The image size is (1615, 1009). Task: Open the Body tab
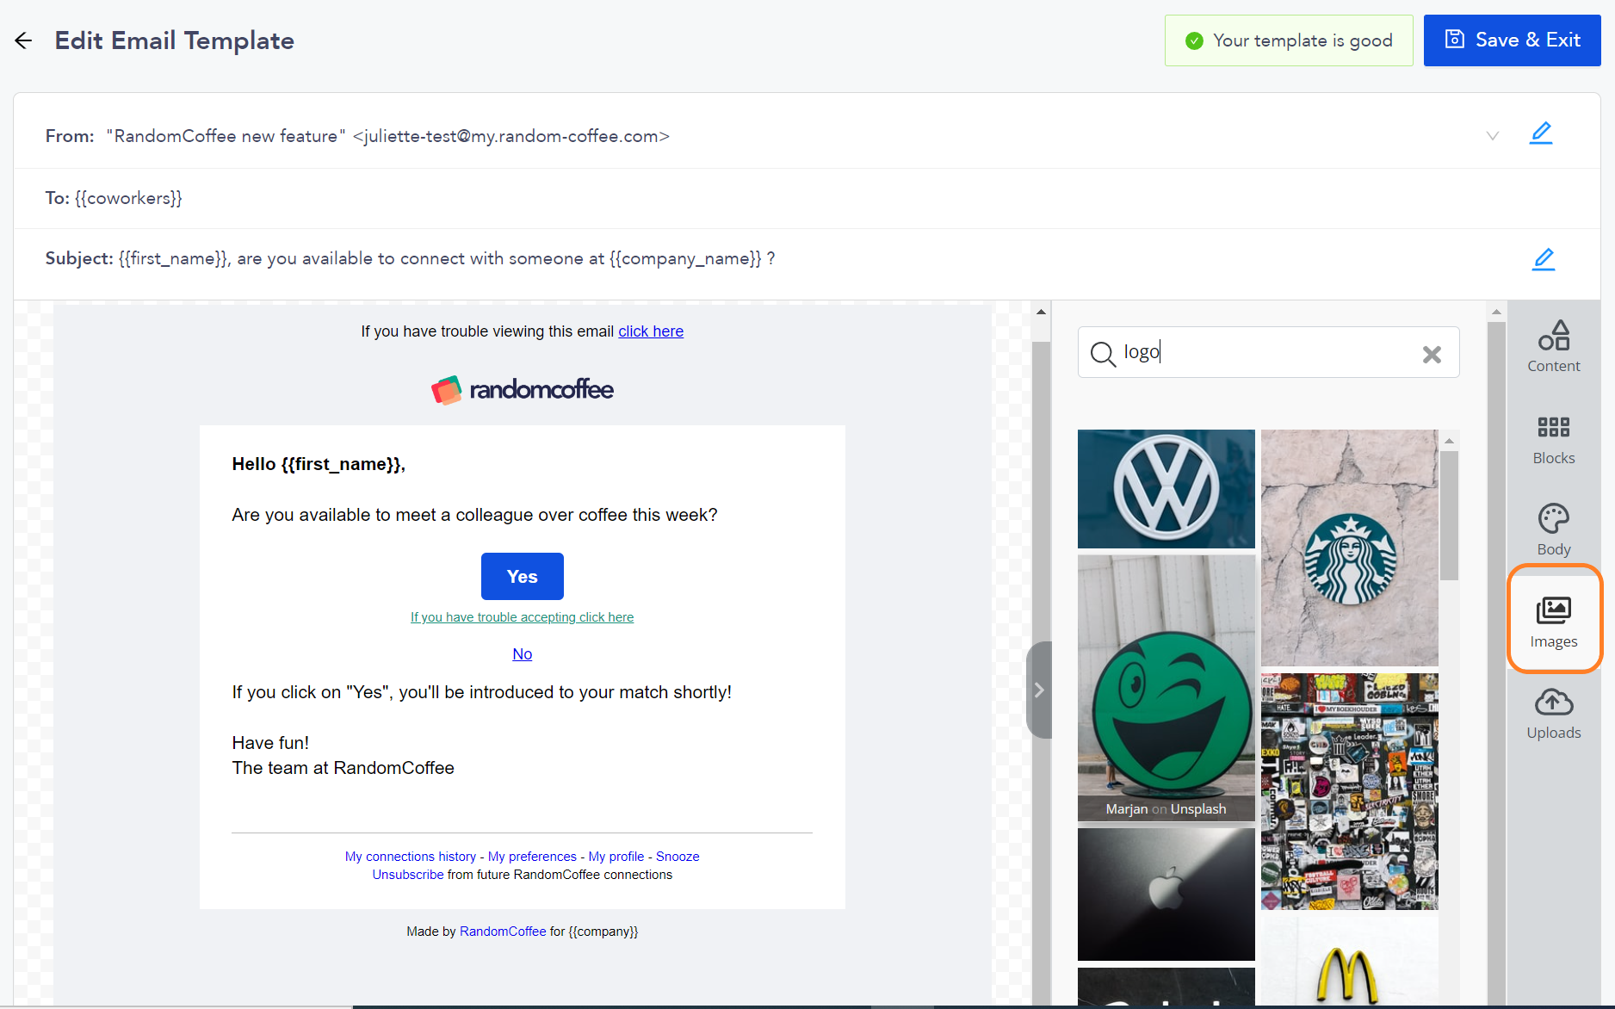point(1553,530)
